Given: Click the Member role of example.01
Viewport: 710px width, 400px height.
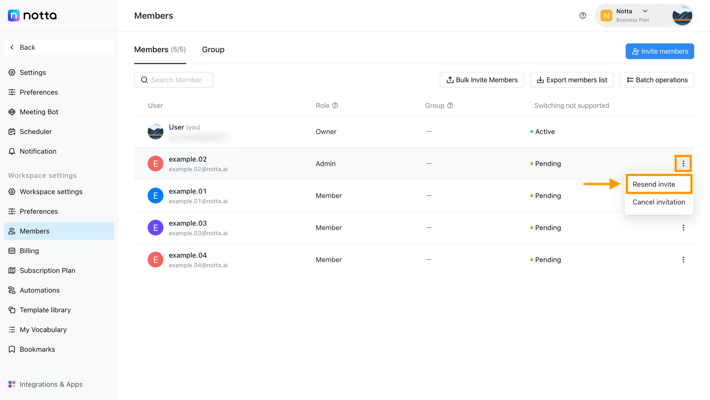Looking at the screenshot, I should click(328, 196).
